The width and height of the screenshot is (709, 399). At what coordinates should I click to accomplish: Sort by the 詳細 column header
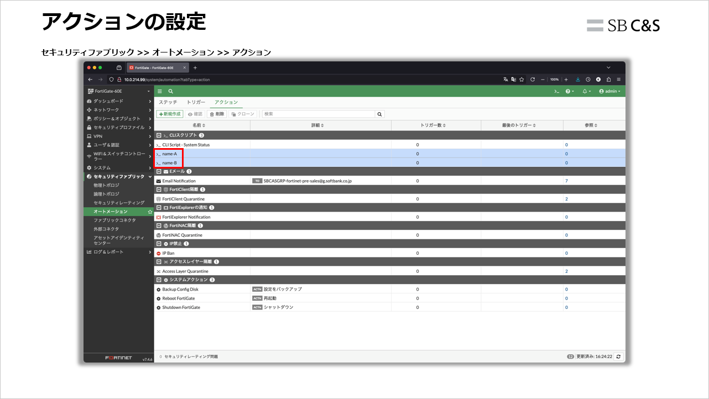click(321, 125)
